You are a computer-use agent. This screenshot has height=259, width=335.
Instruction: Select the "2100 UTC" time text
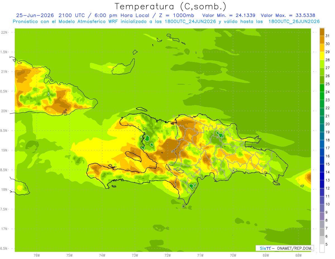72,15
